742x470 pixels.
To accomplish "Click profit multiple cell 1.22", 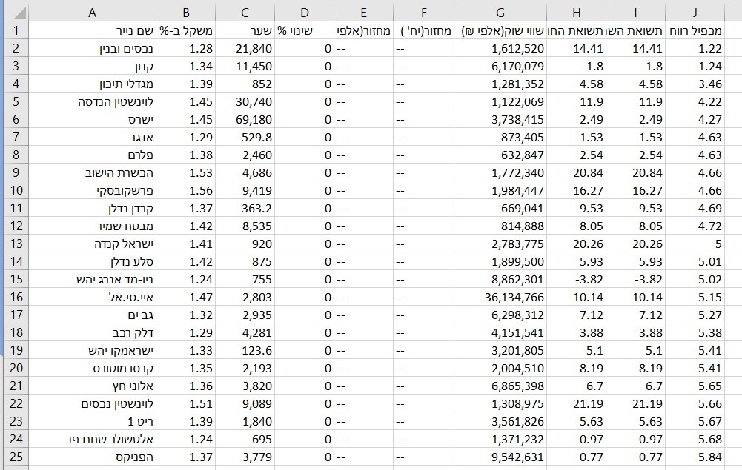I will click(x=695, y=48).
